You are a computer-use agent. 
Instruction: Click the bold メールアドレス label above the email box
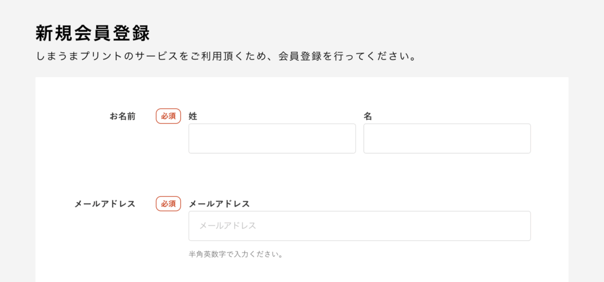click(x=219, y=204)
